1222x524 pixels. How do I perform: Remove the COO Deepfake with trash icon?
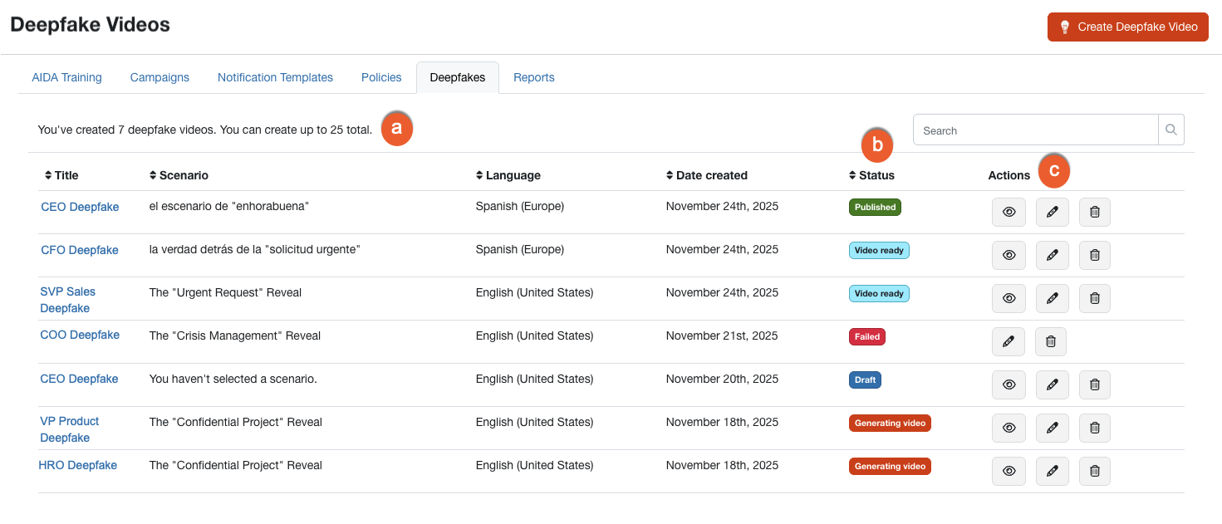click(1051, 341)
